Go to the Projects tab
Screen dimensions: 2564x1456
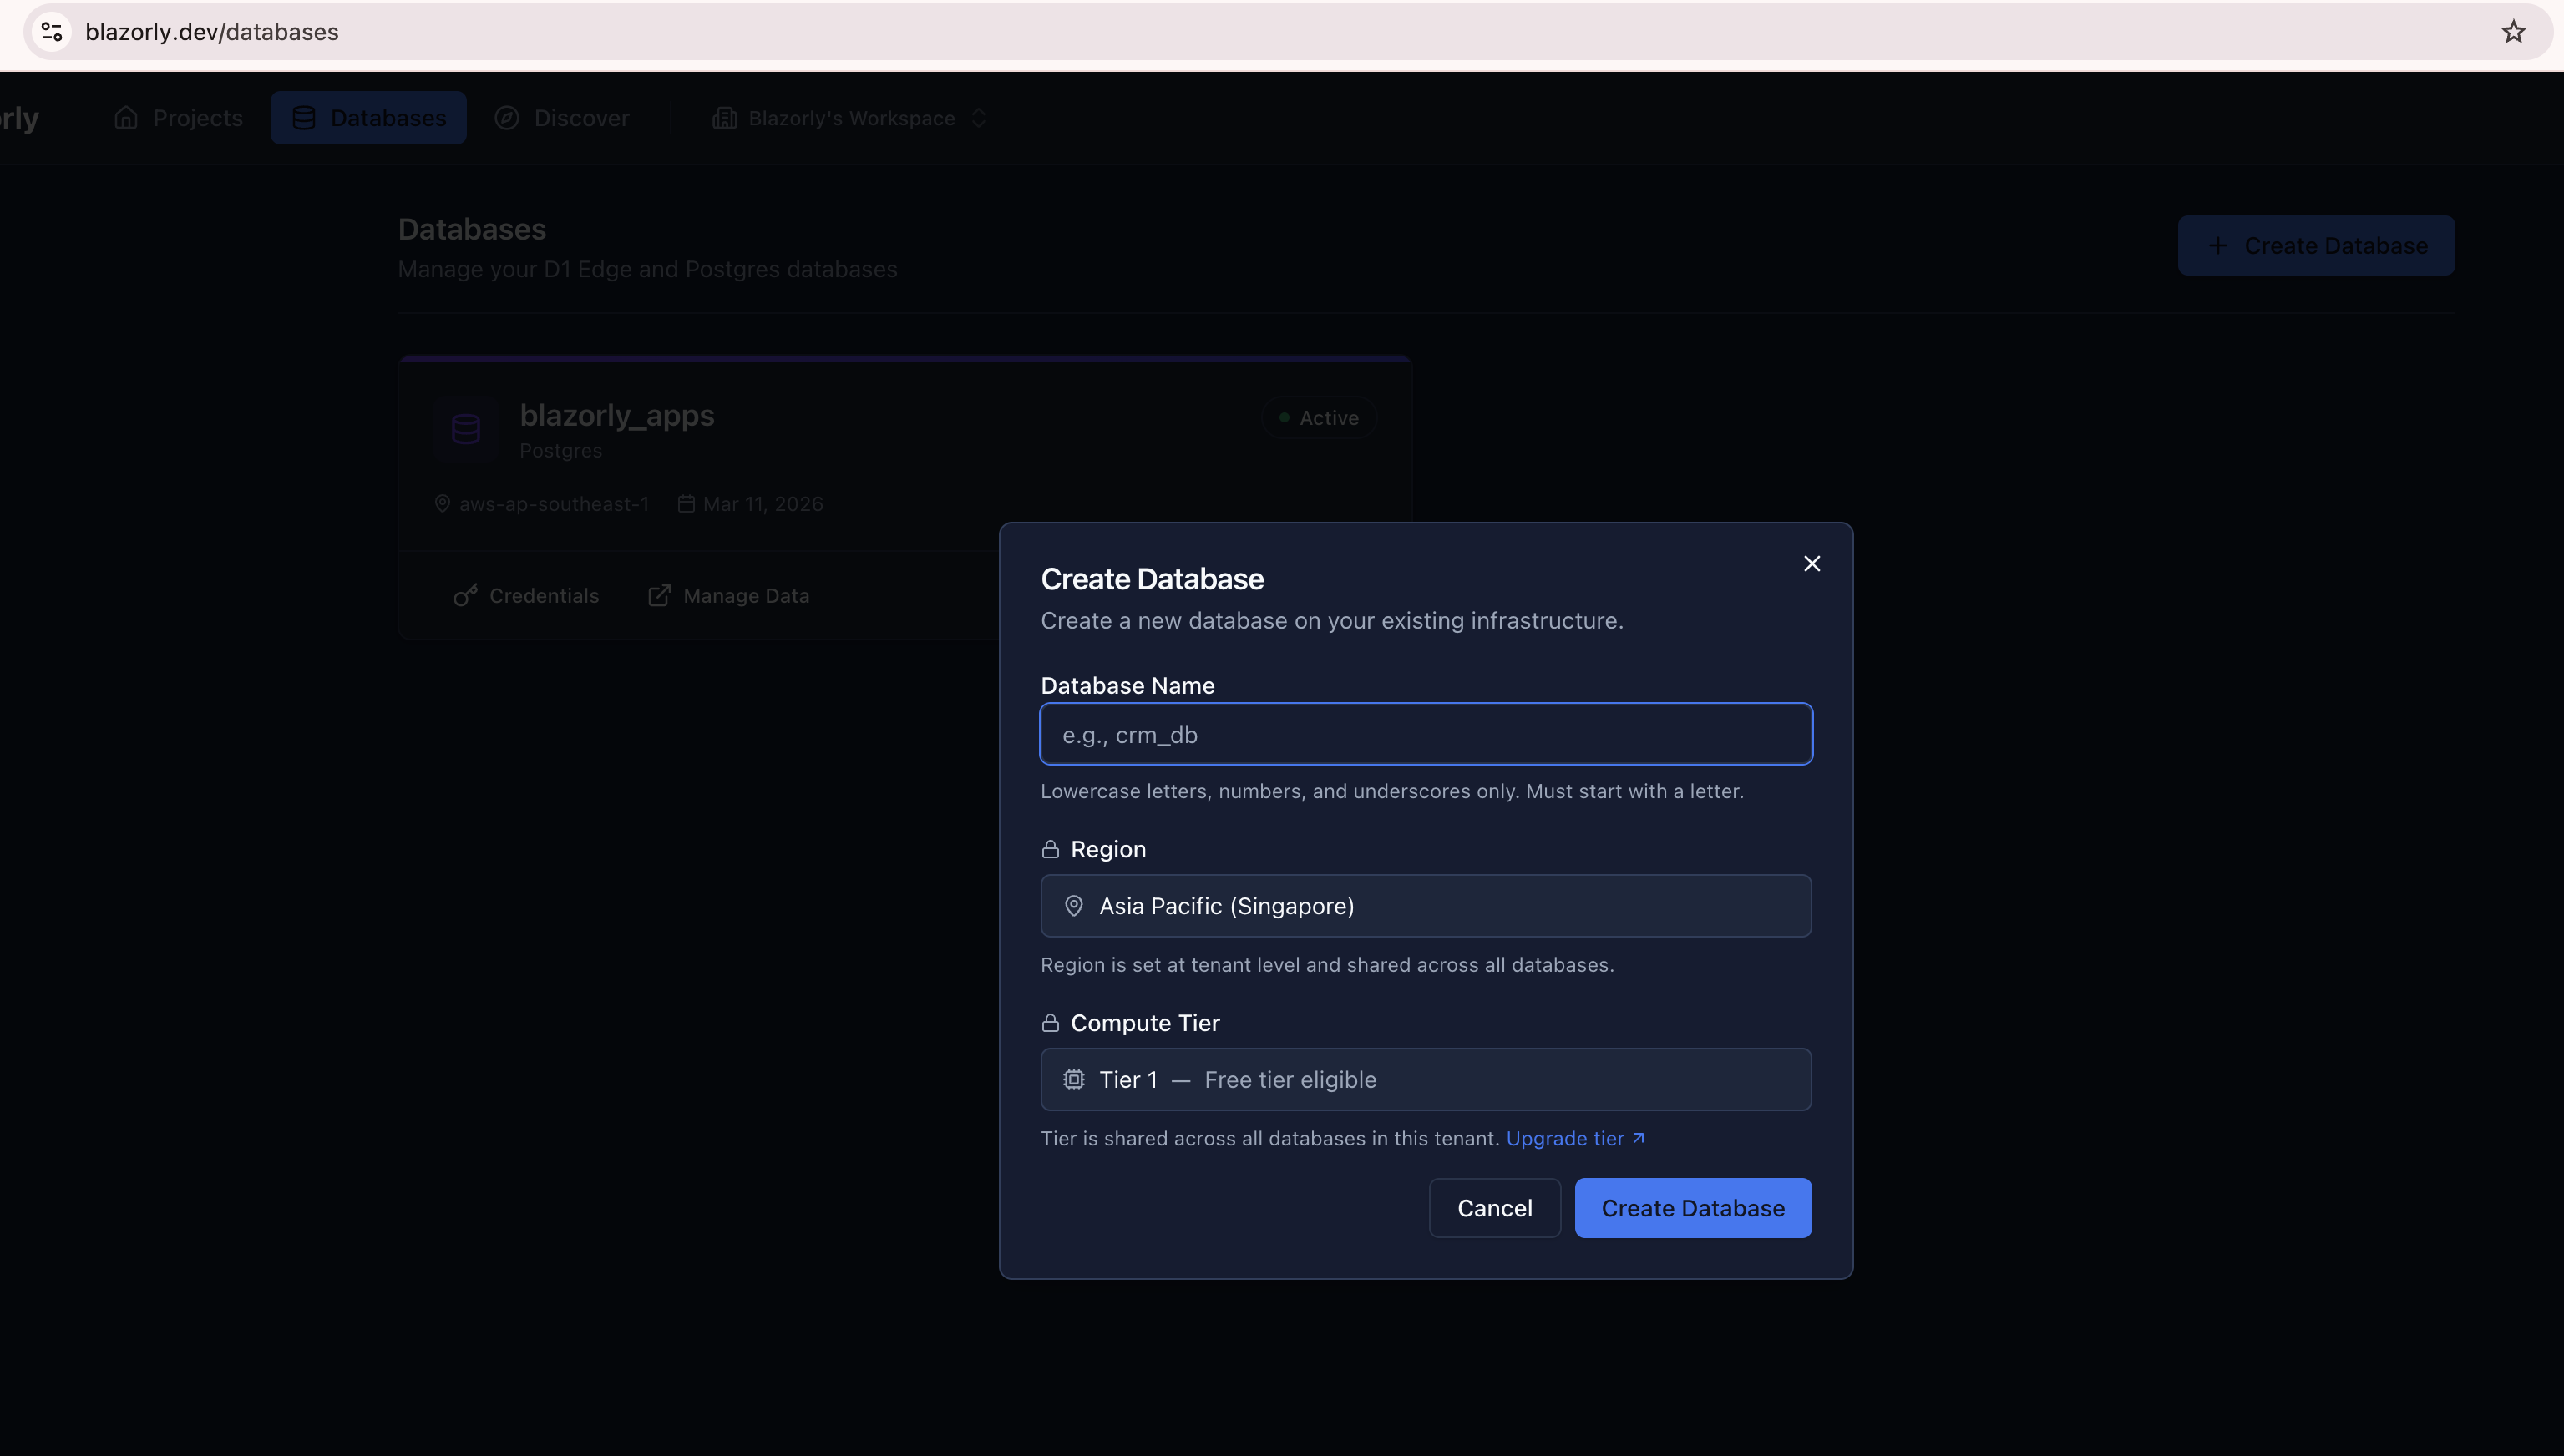[x=179, y=118]
